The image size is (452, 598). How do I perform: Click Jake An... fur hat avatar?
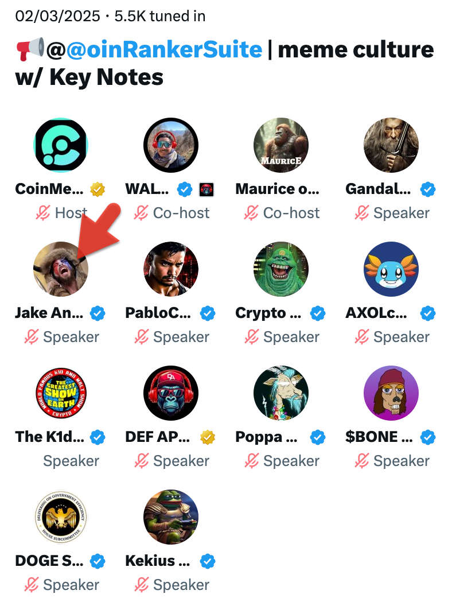coord(61,269)
